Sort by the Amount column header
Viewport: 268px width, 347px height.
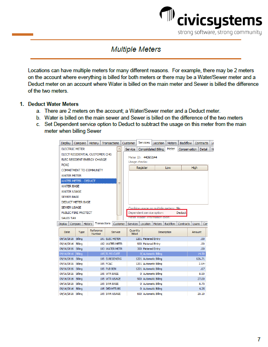pos(196,232)
